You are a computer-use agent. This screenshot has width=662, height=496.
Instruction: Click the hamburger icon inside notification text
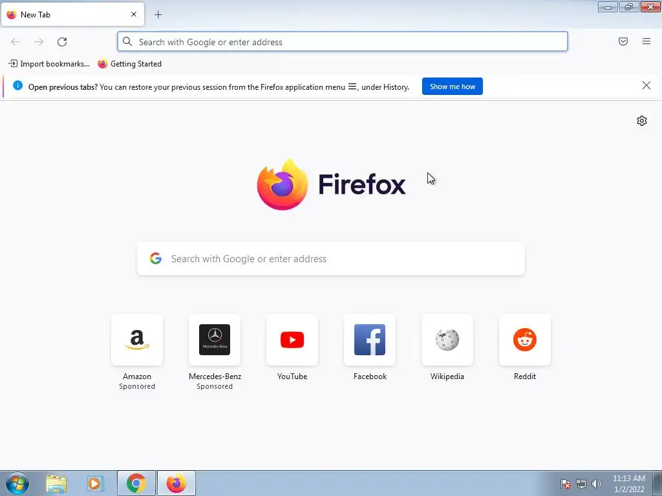[352, 87]
